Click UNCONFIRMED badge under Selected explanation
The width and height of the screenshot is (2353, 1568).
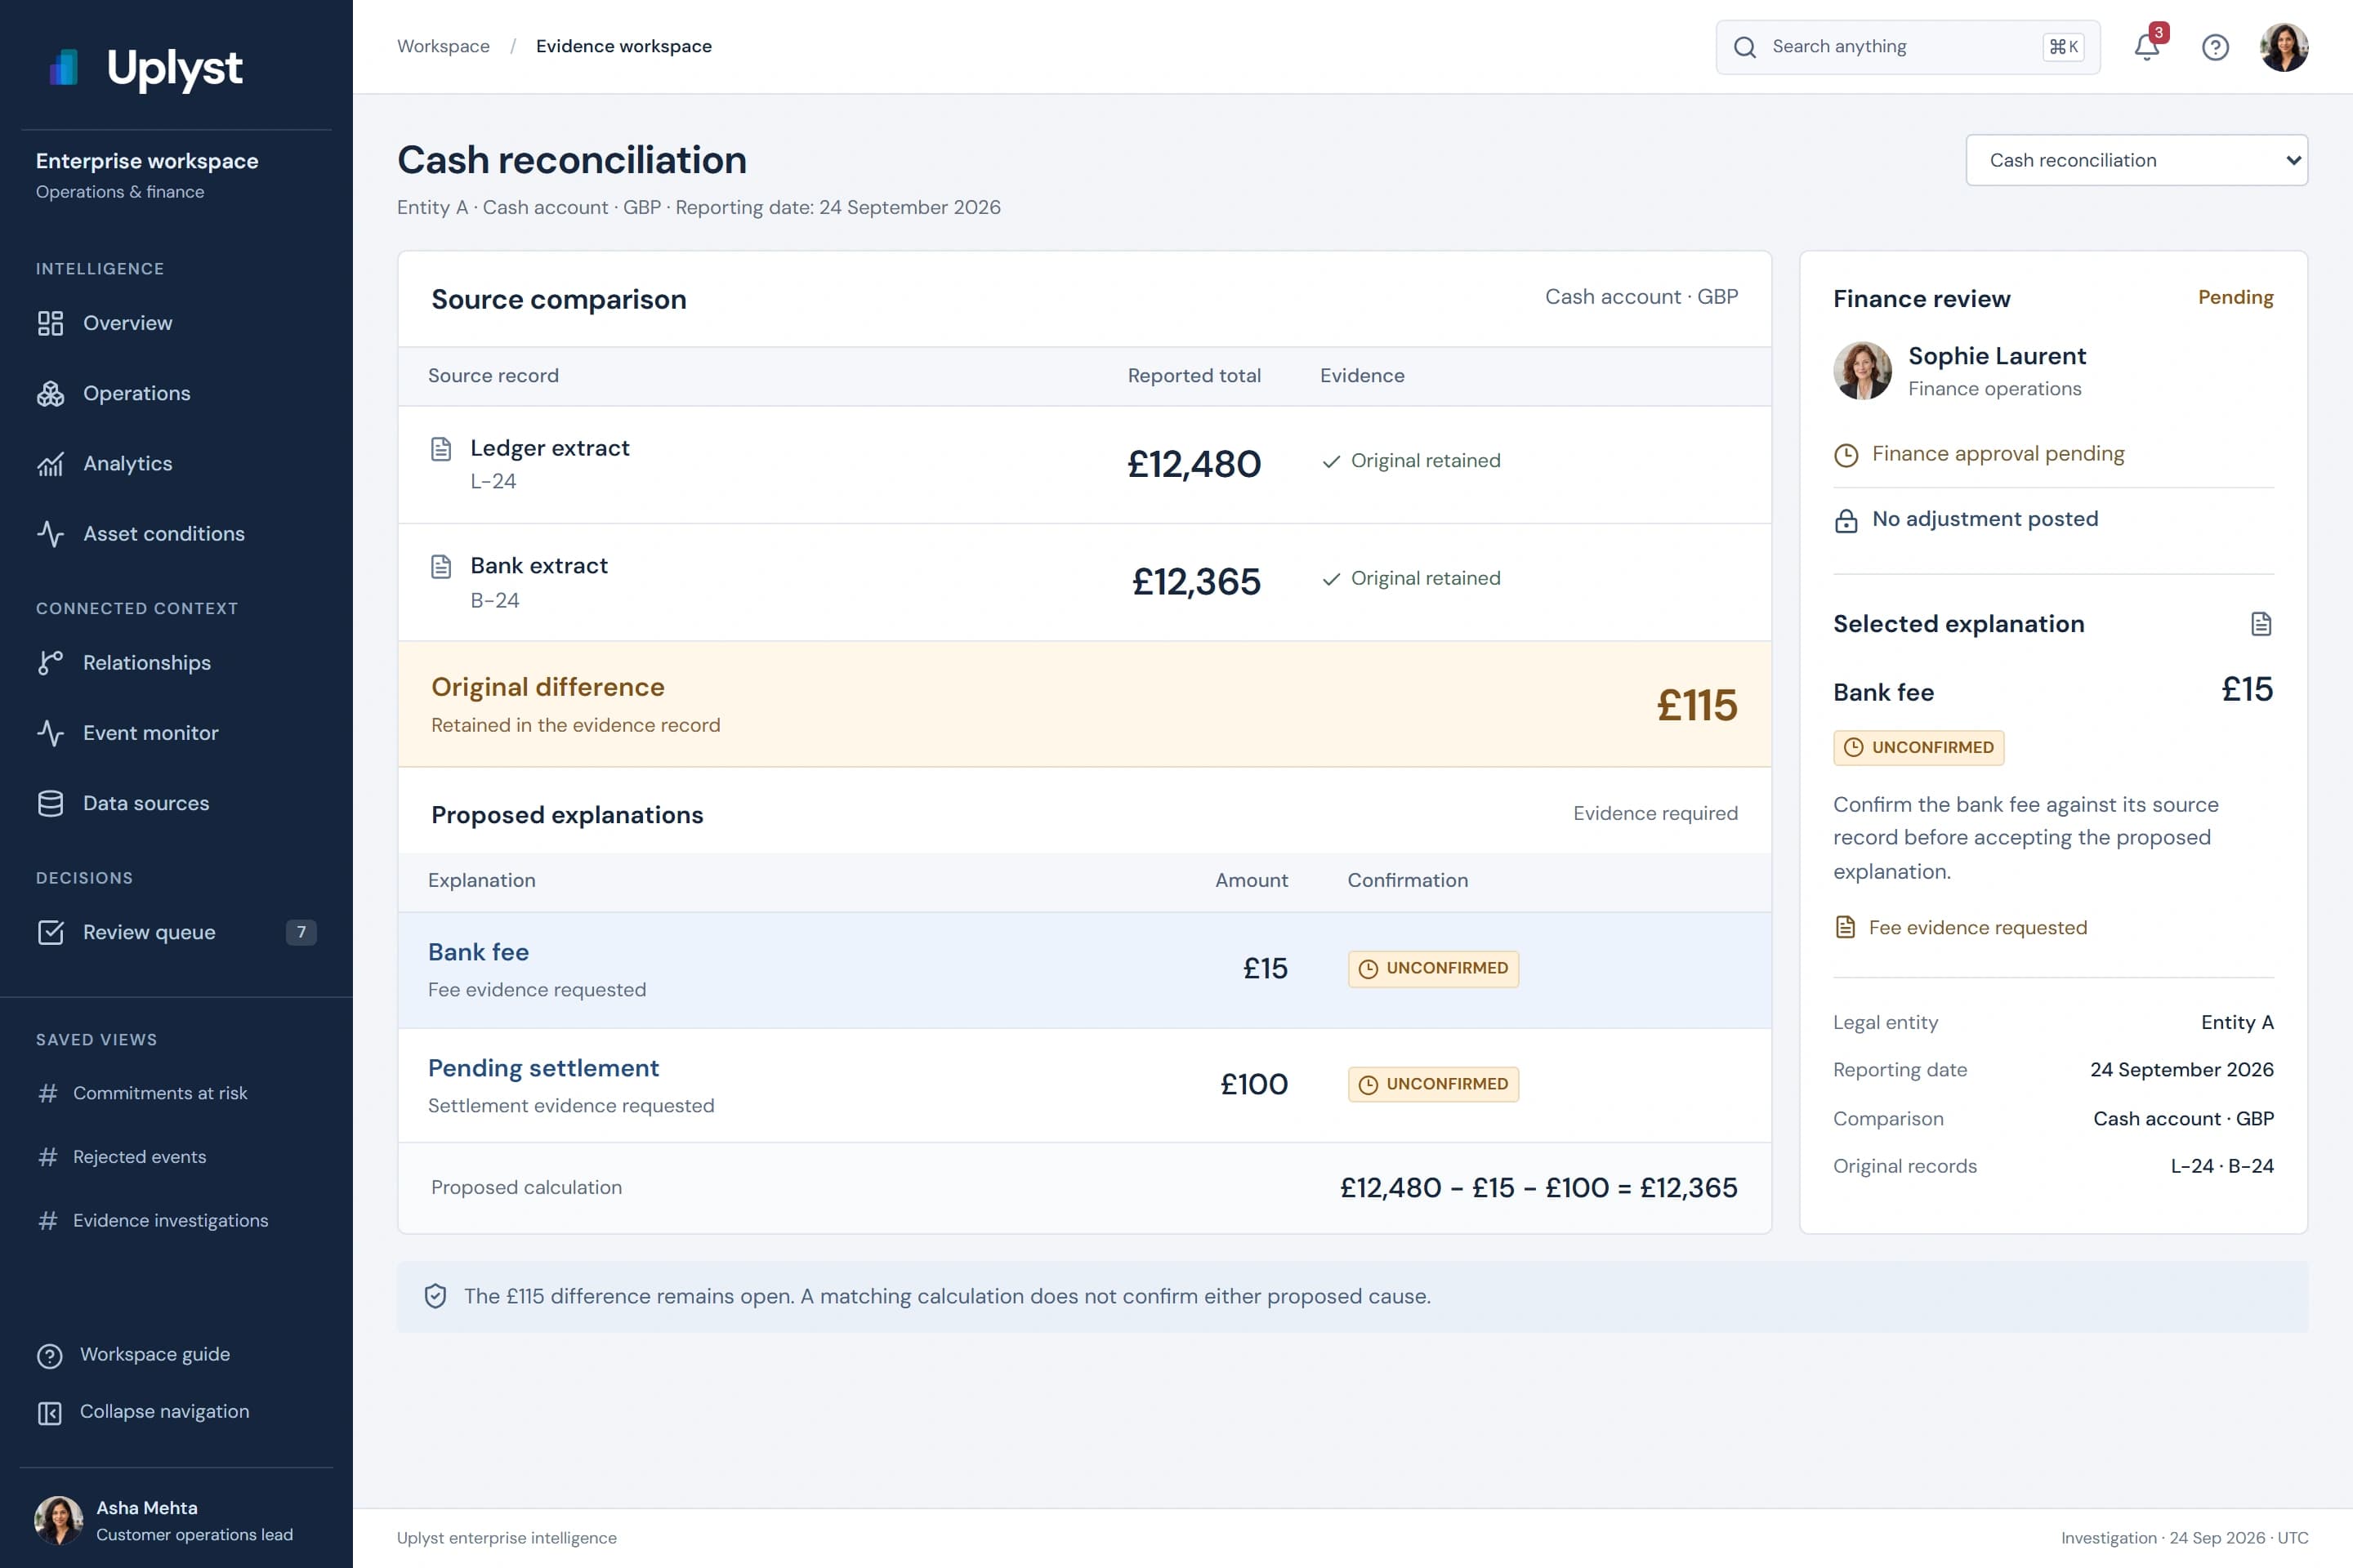tap(1918, 748)
